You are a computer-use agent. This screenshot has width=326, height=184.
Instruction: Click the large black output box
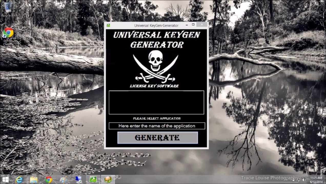(x=156, y=102)
